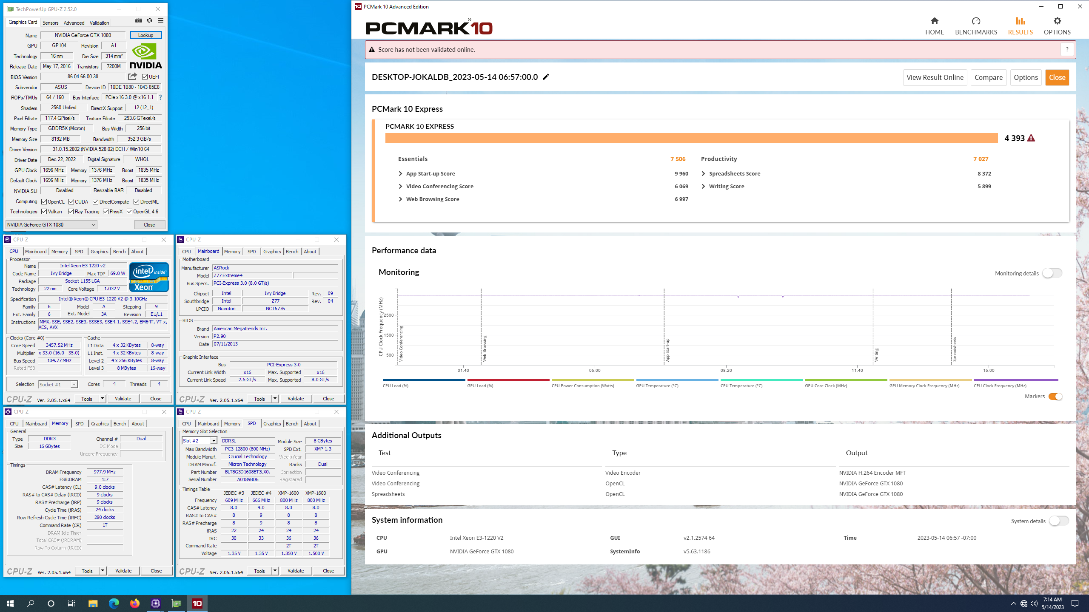Click the Lookup button in GPU-Z
Screen dimensions: 1089x612
tap(146, 35)
